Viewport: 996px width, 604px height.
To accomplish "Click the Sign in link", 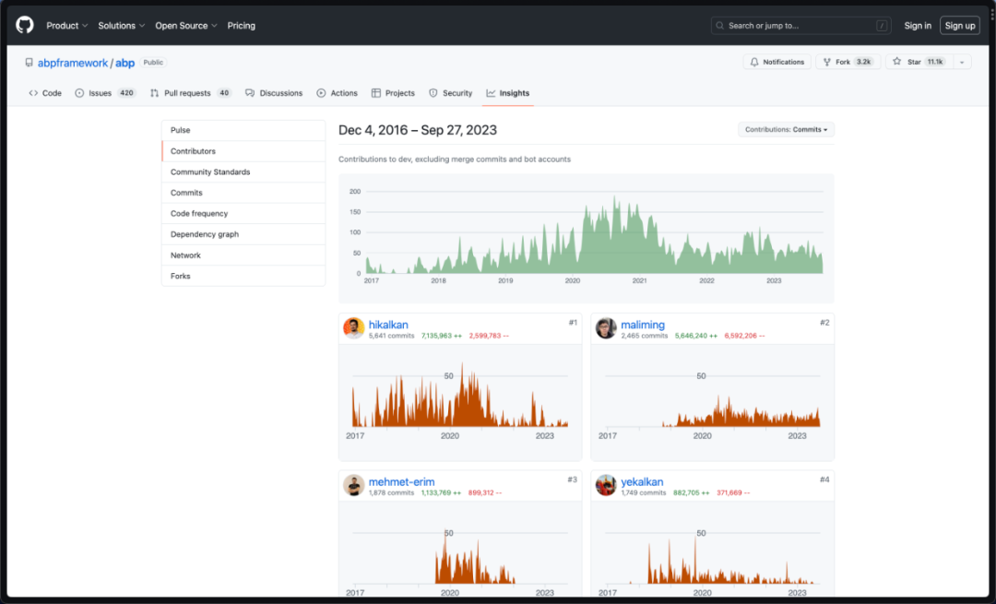I will point(918,26).
